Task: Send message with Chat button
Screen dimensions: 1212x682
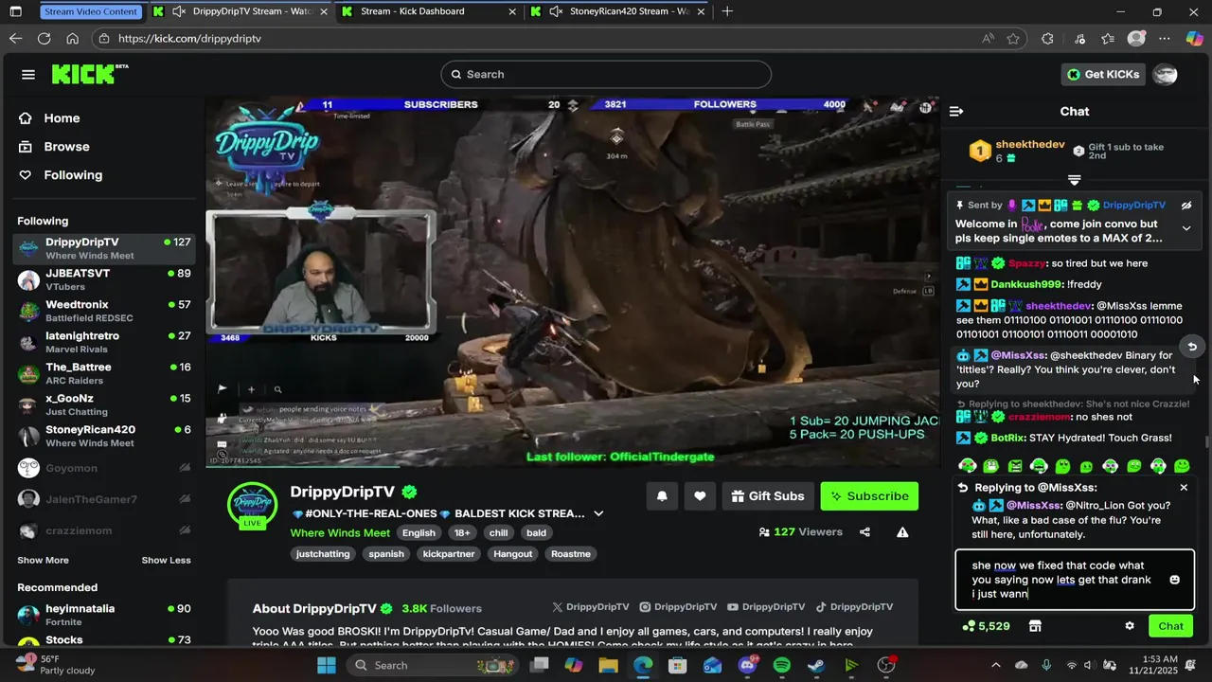Action: pyautogui.click(x=1170, y=626)
